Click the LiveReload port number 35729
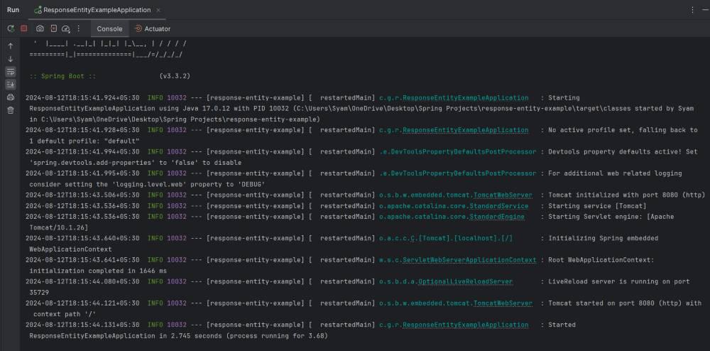 coord(39,293)
